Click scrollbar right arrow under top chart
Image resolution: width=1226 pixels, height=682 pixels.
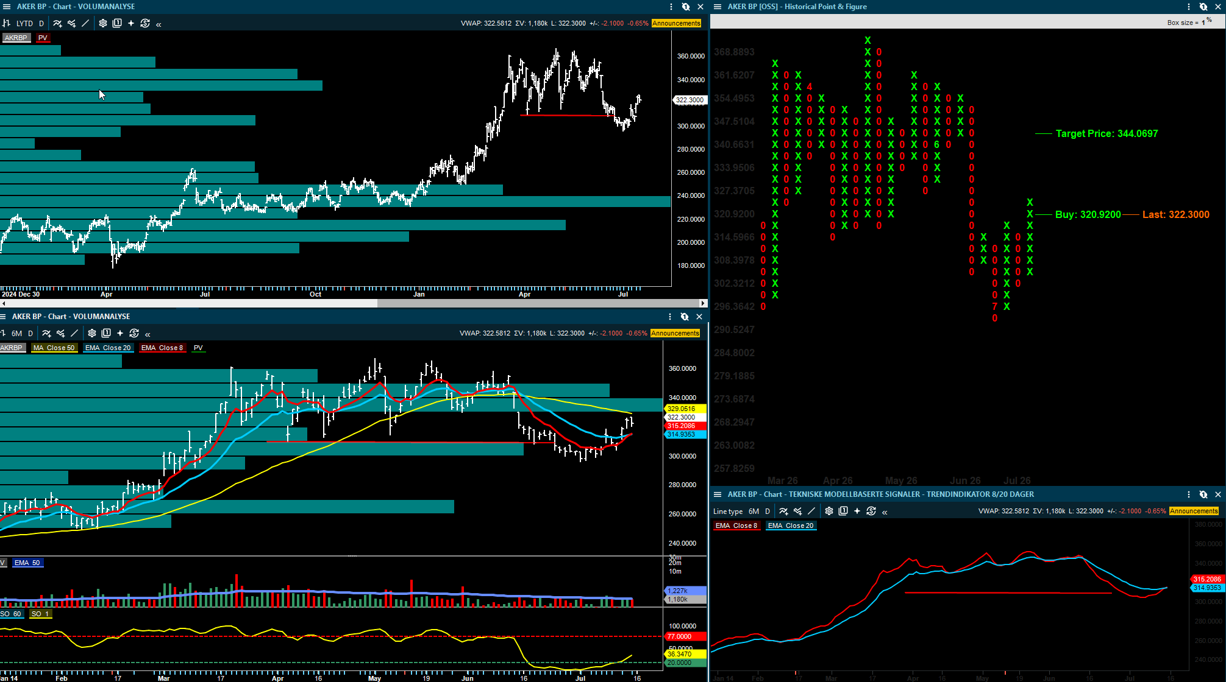coord(703,303)
